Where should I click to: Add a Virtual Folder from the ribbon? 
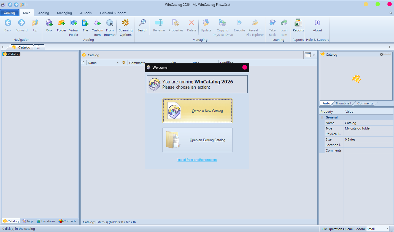74,28
